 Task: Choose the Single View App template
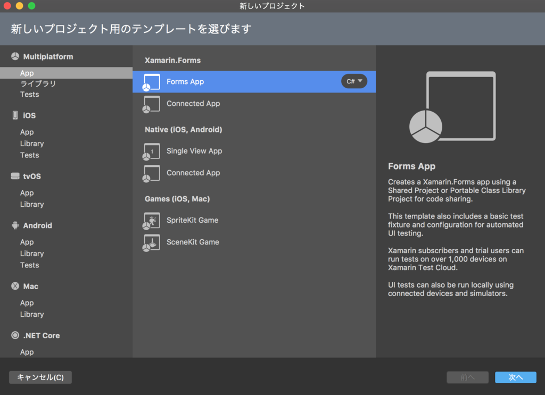[254, 151]
